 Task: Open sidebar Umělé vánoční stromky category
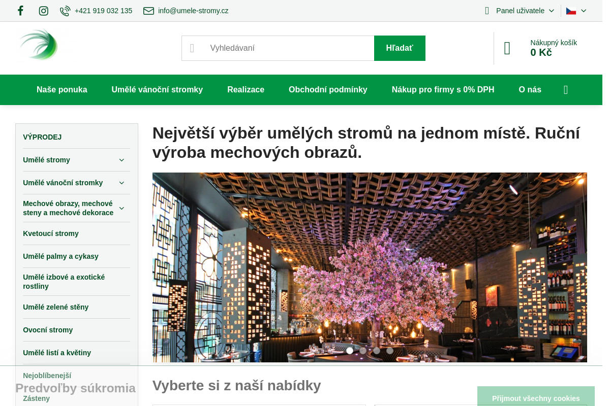click(x=63, y=183)
